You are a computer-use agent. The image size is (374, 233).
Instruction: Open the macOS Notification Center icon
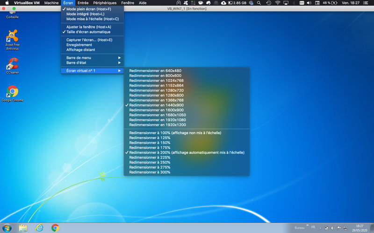pyautogui.click(x=366, y=3)
